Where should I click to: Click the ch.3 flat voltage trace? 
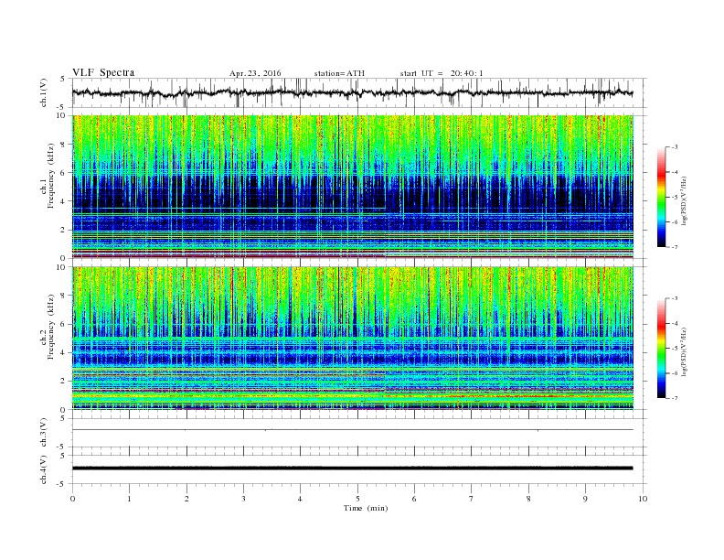[x=353, y=430]
